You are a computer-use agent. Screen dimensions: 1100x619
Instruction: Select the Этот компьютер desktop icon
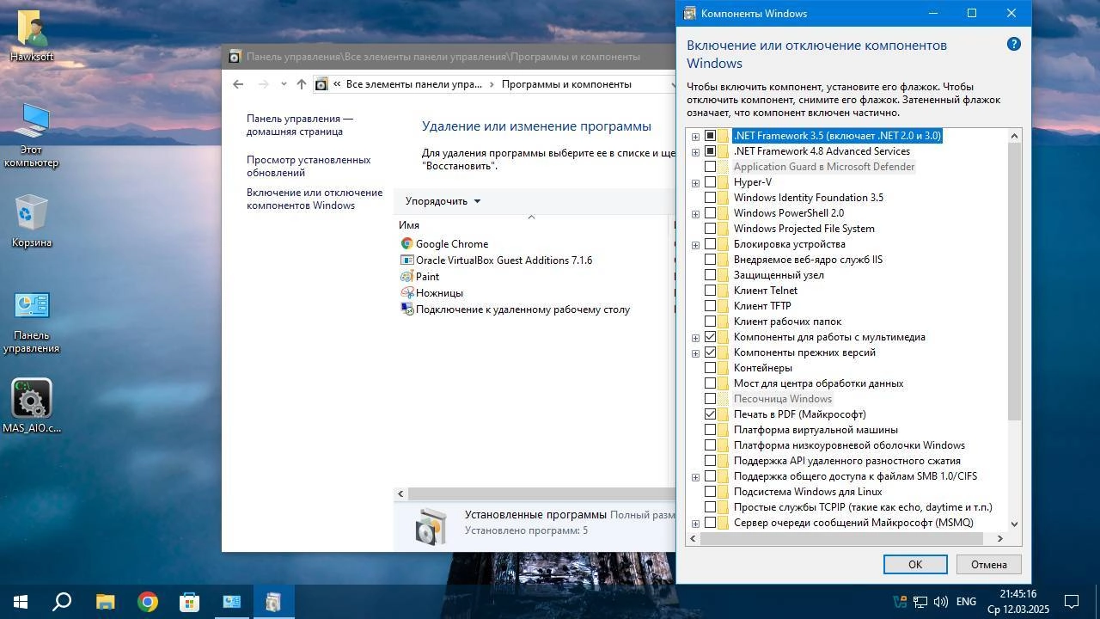32,121
